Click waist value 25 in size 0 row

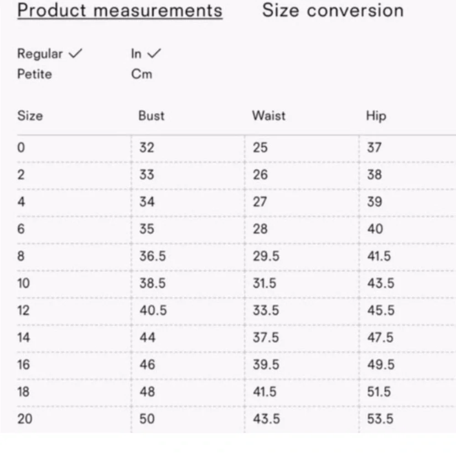[260, 148]
